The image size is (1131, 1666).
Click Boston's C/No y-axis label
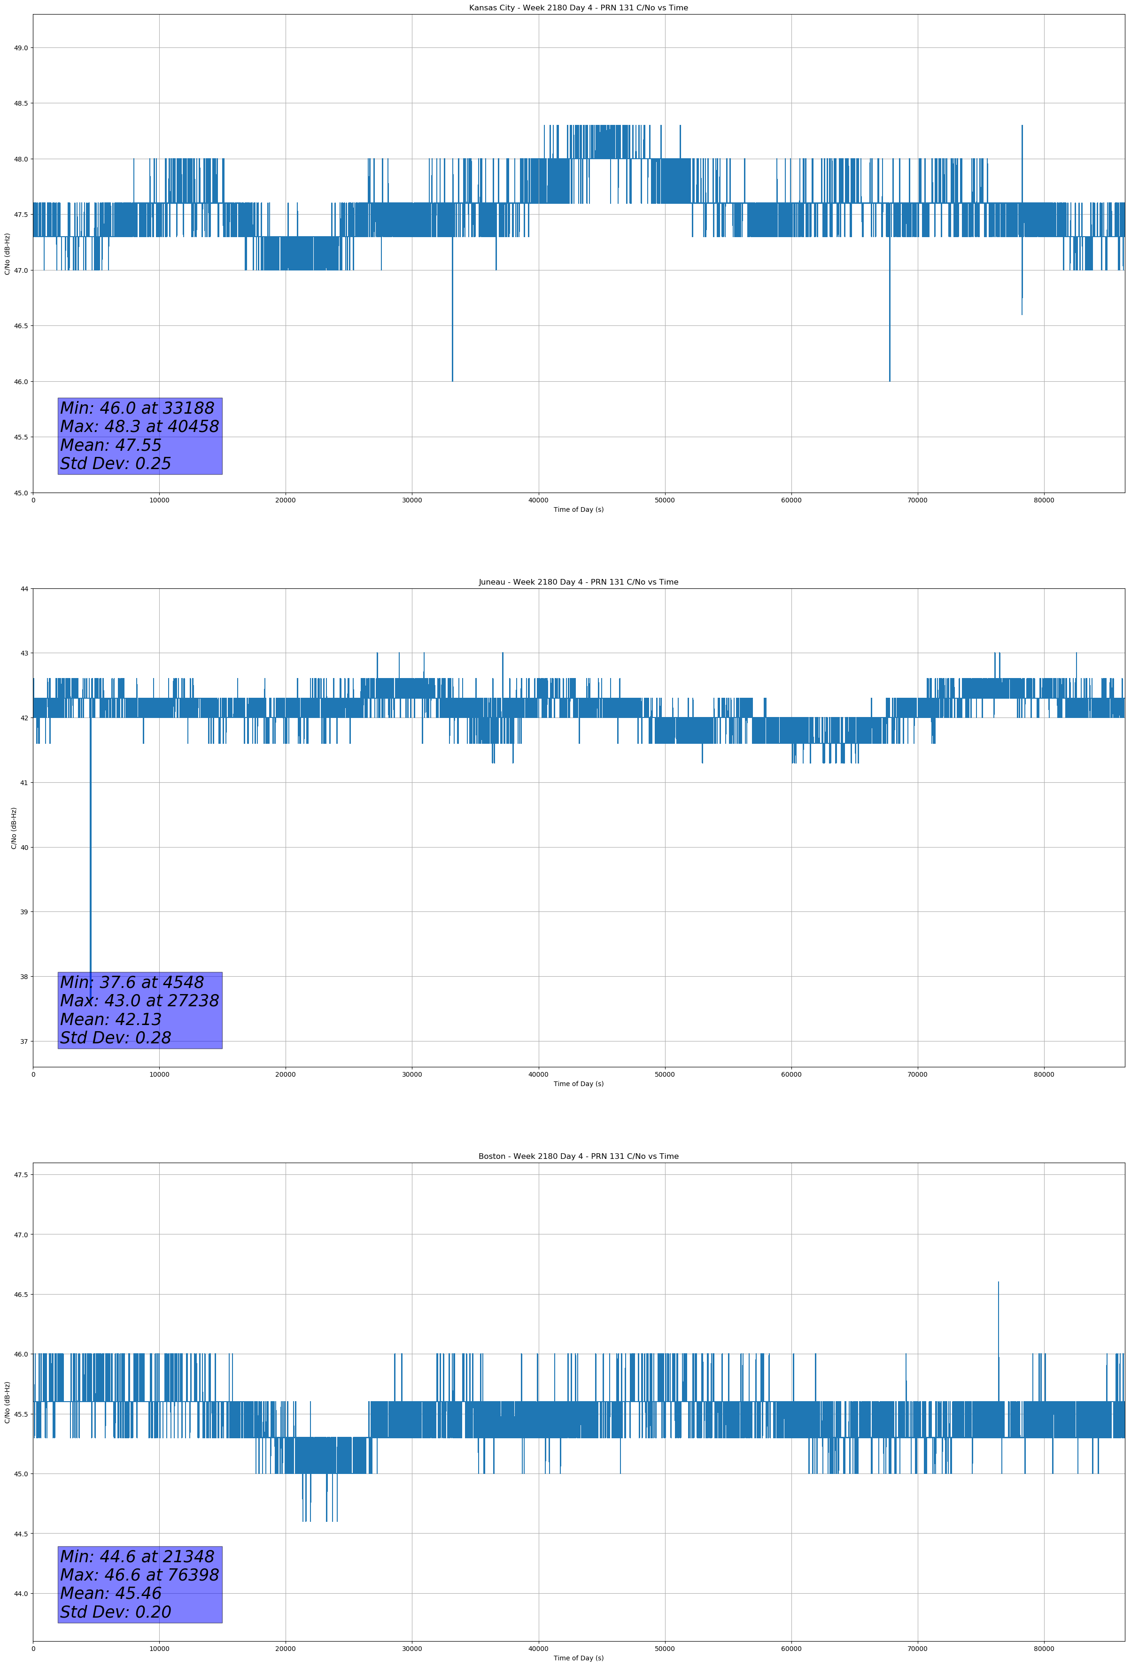coord(7,1402)
